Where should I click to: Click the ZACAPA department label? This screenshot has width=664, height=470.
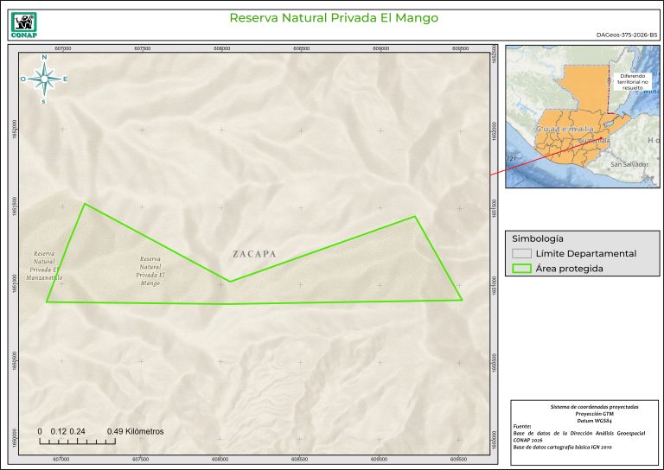pos(254,254)
